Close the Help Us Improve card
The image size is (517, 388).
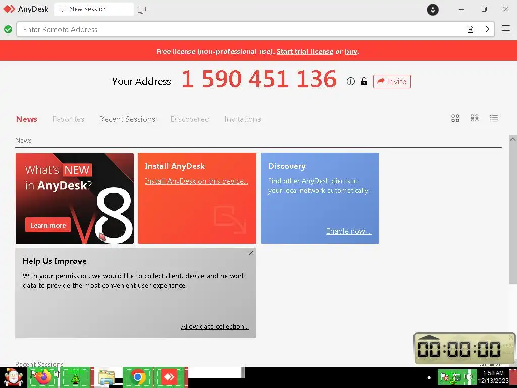pos(251,253)
